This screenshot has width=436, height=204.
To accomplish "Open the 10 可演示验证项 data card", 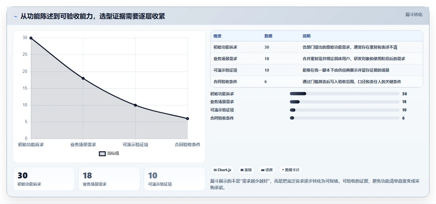I will pos(174,179).
